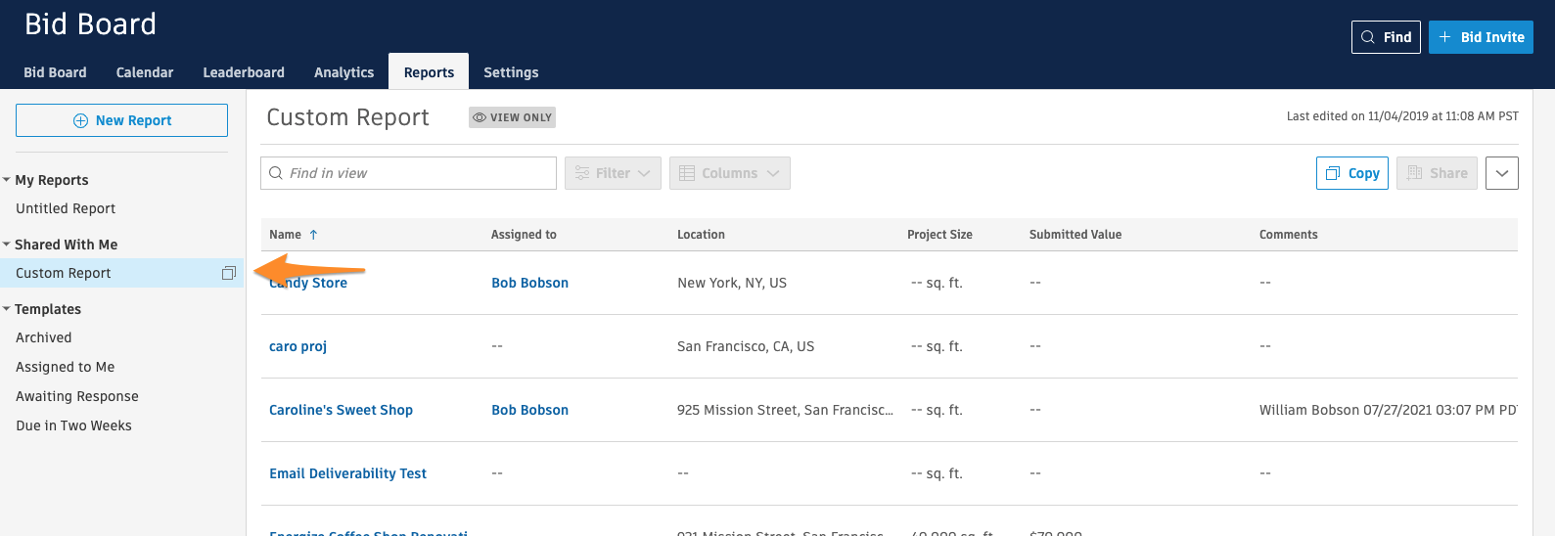
Task: Open Bob Bobson assignee for Candy Store
Action: (529, 283)
